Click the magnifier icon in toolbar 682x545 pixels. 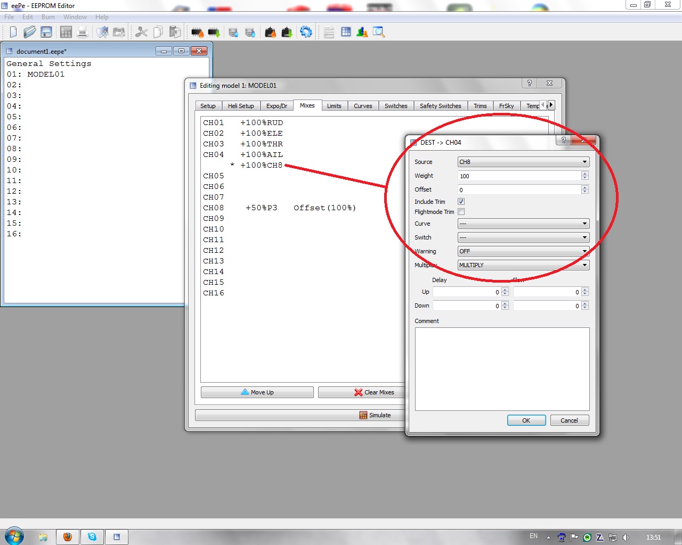click(x=378, y=32)
